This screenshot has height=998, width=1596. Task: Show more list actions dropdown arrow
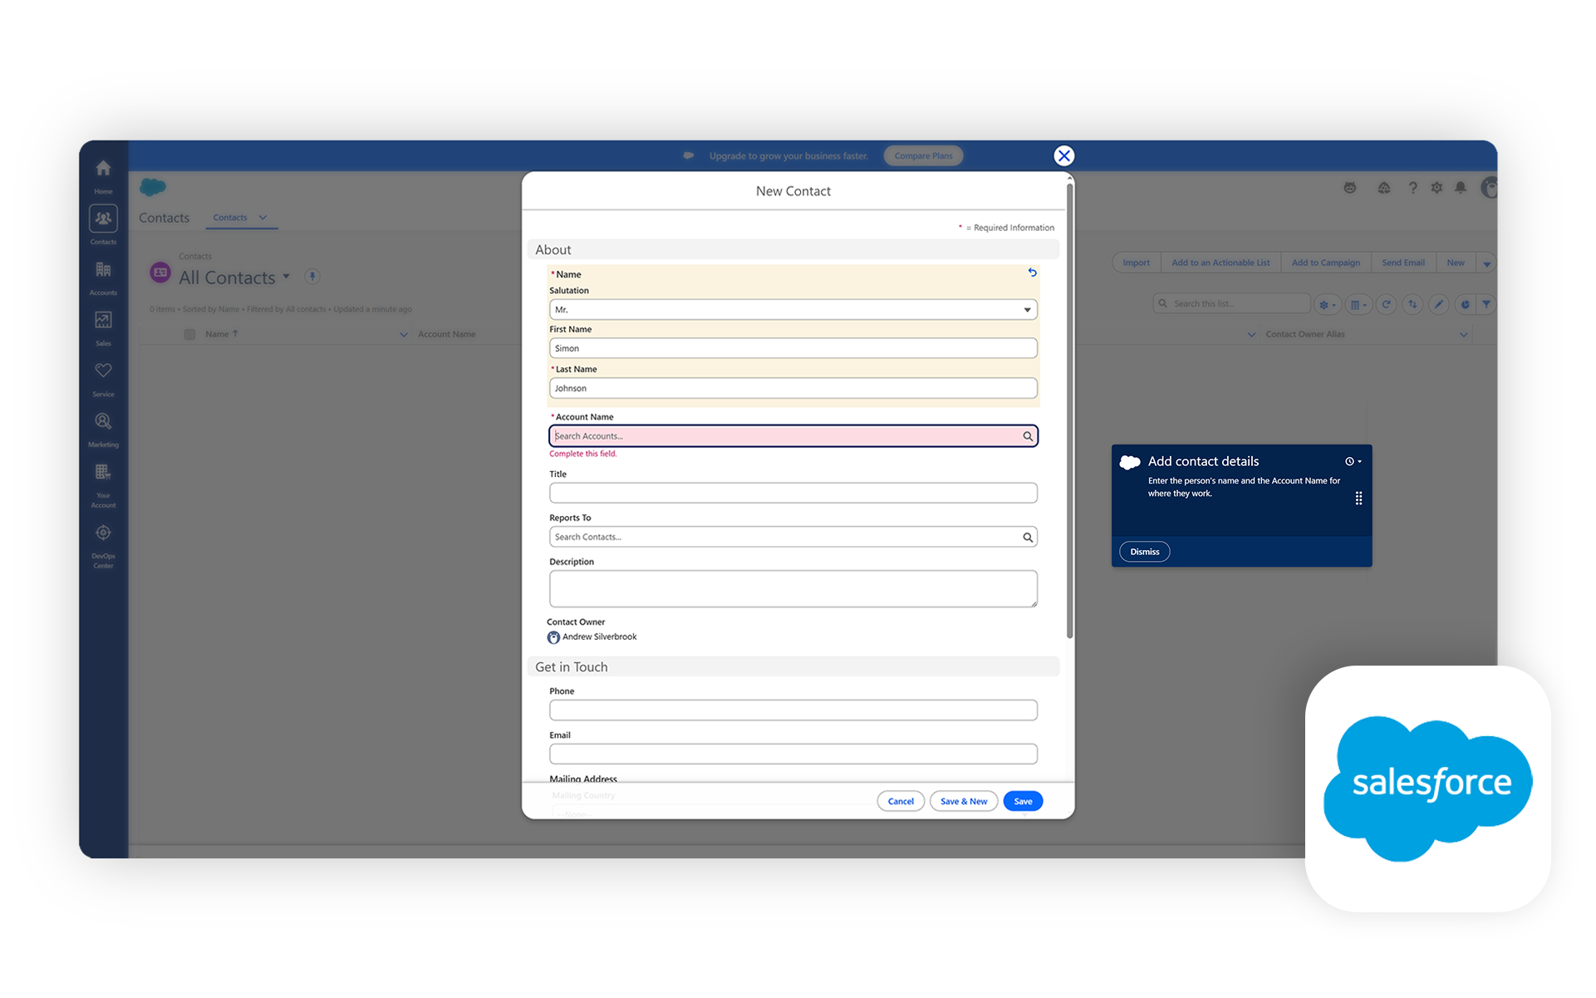(x=1486, y=263)
